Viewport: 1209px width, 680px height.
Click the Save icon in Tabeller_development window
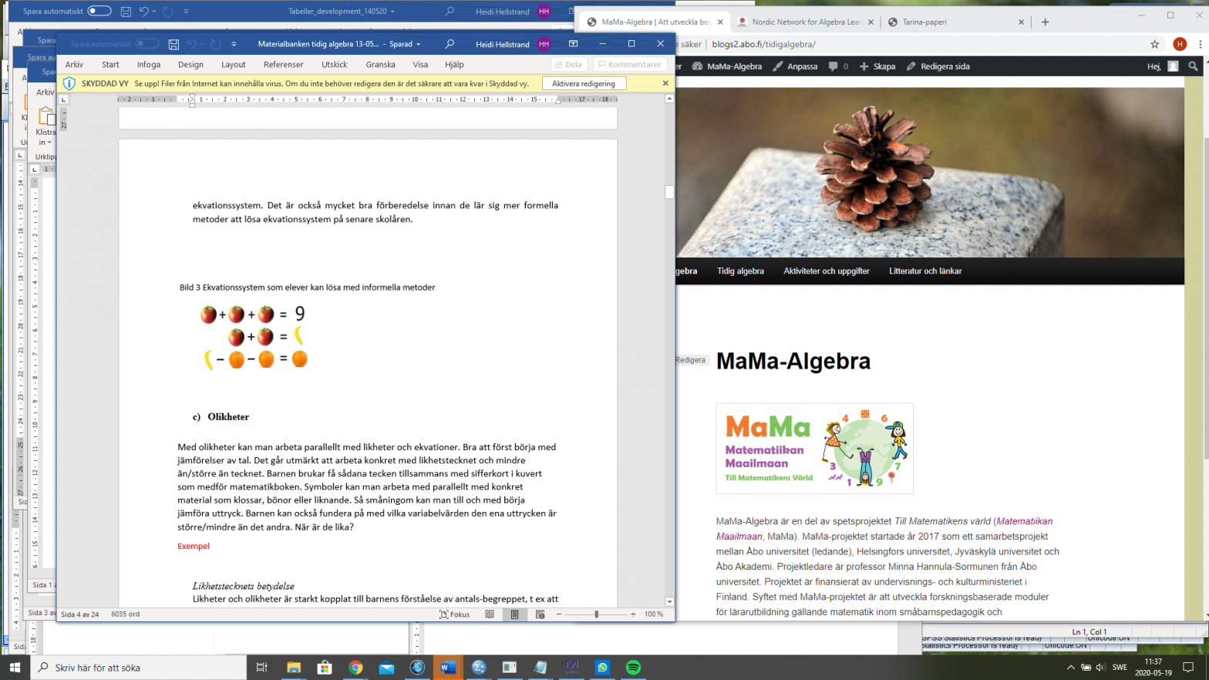click(126, 12)
